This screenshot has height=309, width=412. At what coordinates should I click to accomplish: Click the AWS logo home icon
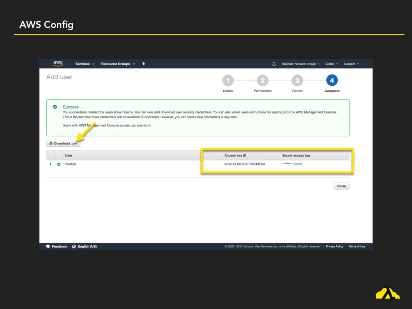click(x=58, y=64)
